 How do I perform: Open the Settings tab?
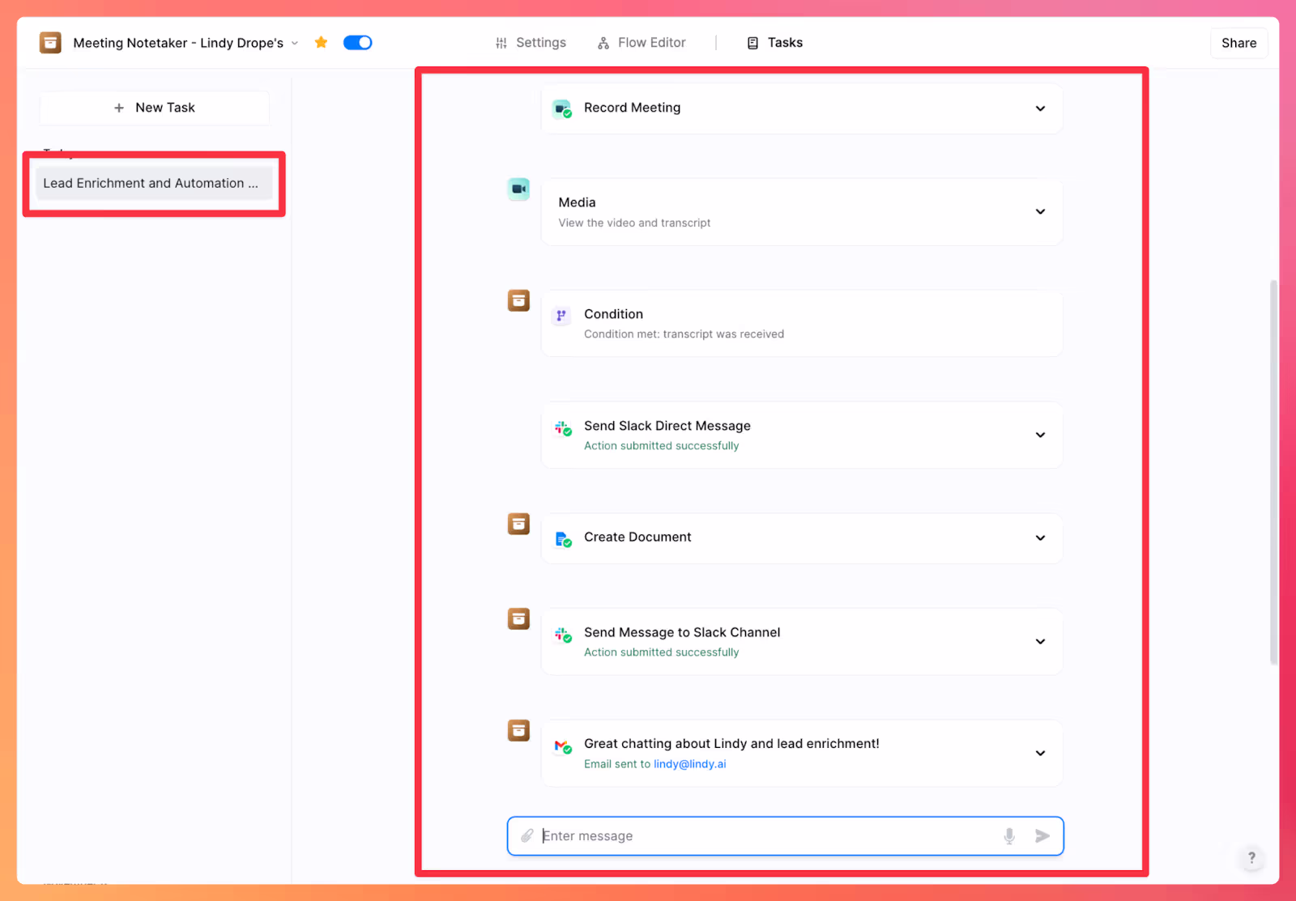[531, 43]
